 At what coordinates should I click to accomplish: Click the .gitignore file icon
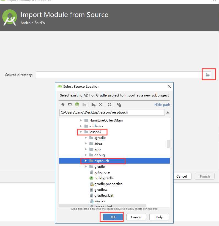click(x=91, y=172)
